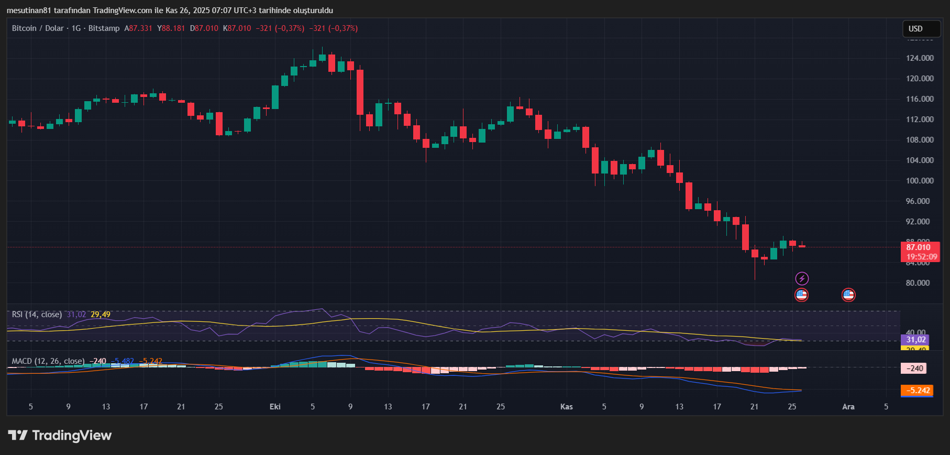The image size is (950, 455).
Task: Select the MACD (12, 26, close) indicator label
Action: (48, 361)
